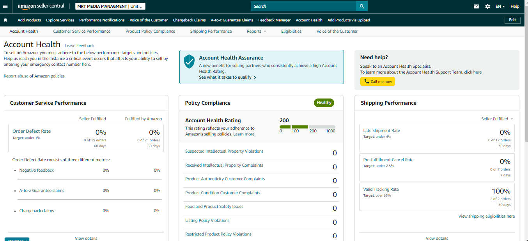This screenshot has height=241, width=528.
Task: Click the Edit bookmarks button
Action: (x=512, y=20)
